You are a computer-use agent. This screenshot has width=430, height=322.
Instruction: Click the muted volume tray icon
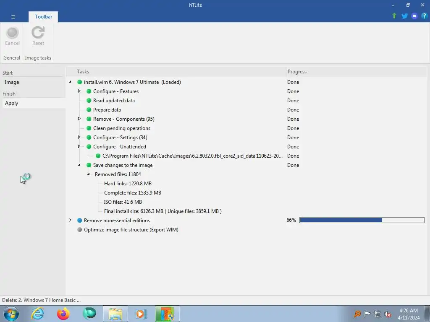point(388,314)
